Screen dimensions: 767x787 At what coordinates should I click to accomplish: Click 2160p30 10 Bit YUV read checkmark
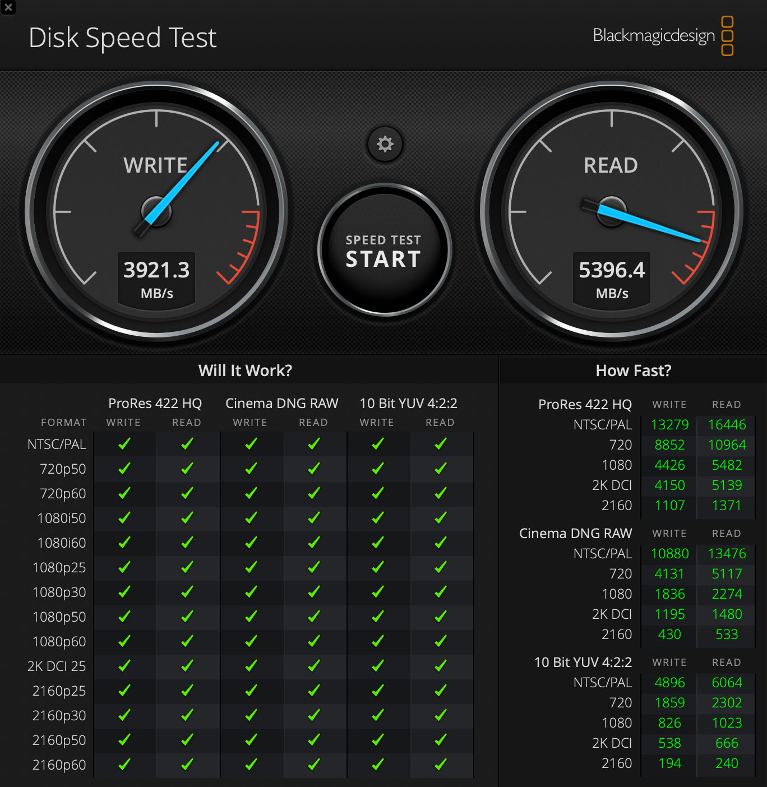440,715
